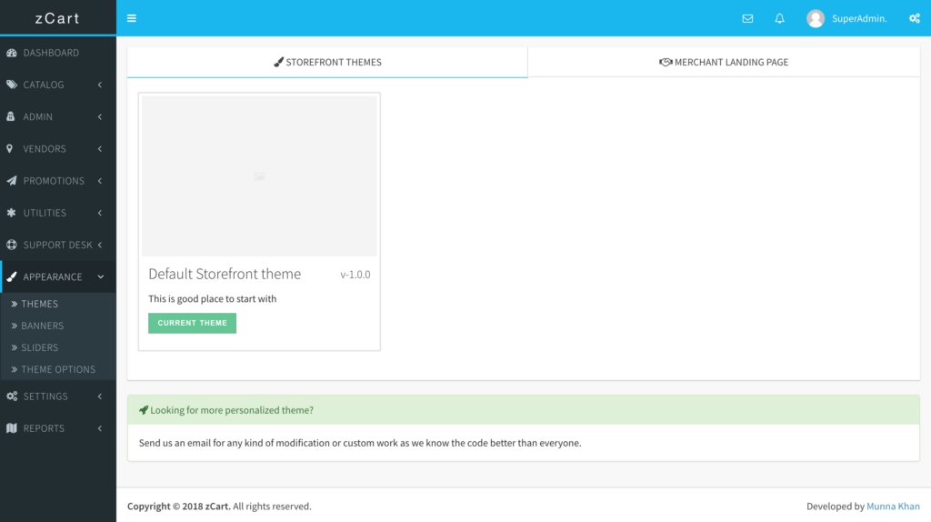The width and height of the screenshot is (931, 522).
Task: Click the Support Desk lifebuoy icon
Action: click(12, 245)
